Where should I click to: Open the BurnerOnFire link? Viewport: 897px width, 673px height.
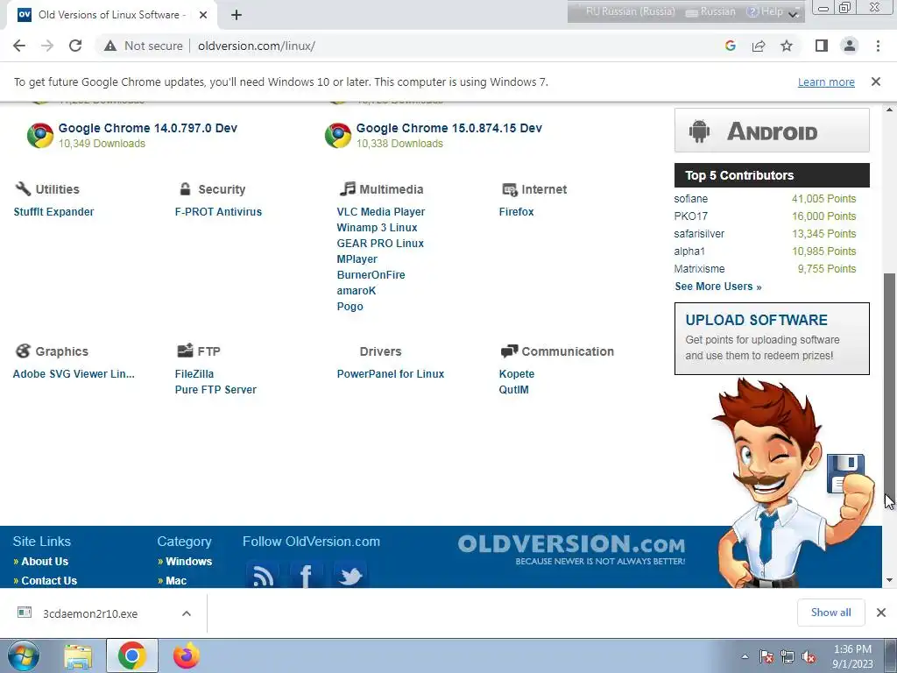[x=371, y=274]
